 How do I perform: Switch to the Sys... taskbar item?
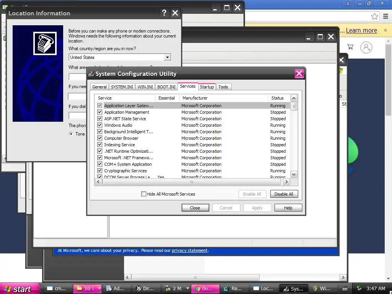[294, 289]
